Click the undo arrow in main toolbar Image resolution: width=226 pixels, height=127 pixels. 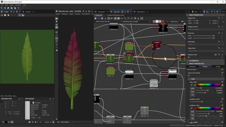tap(18, 8)
